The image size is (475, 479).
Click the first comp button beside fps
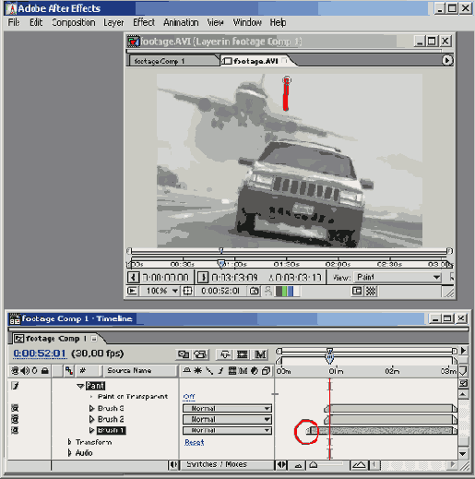tap(184, 354)
